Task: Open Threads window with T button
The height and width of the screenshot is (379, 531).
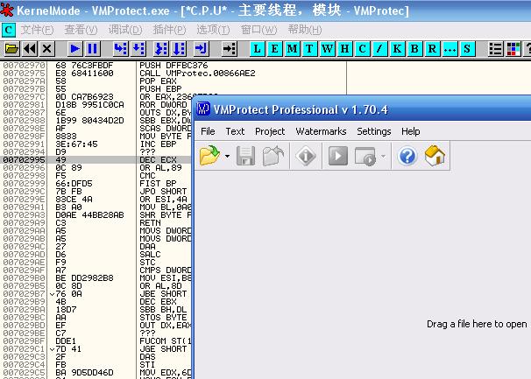Action: click(x=309, y=49)
